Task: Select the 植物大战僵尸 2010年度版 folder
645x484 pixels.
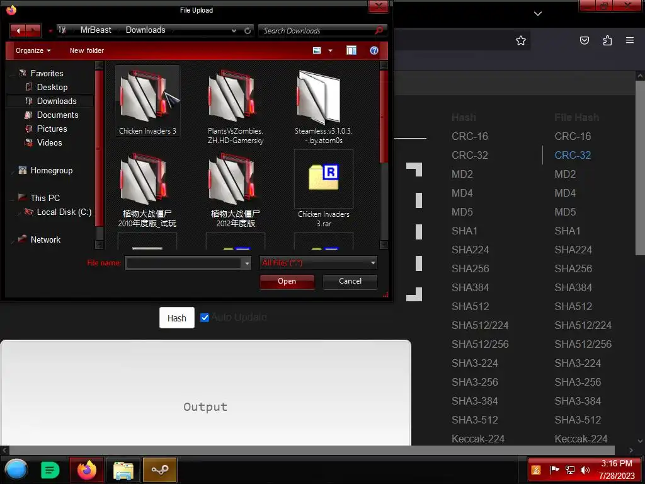Action: 147,189
